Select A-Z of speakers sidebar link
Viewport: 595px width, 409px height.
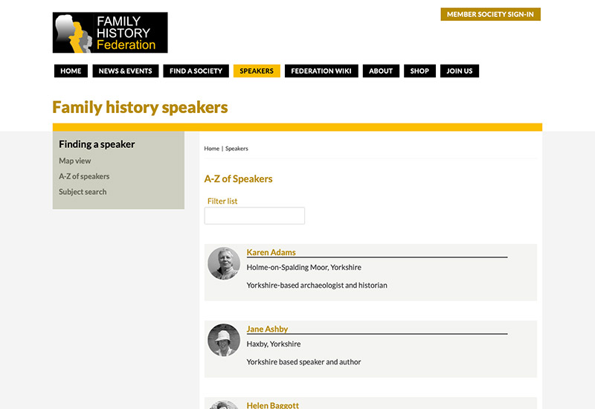(84, 176)
